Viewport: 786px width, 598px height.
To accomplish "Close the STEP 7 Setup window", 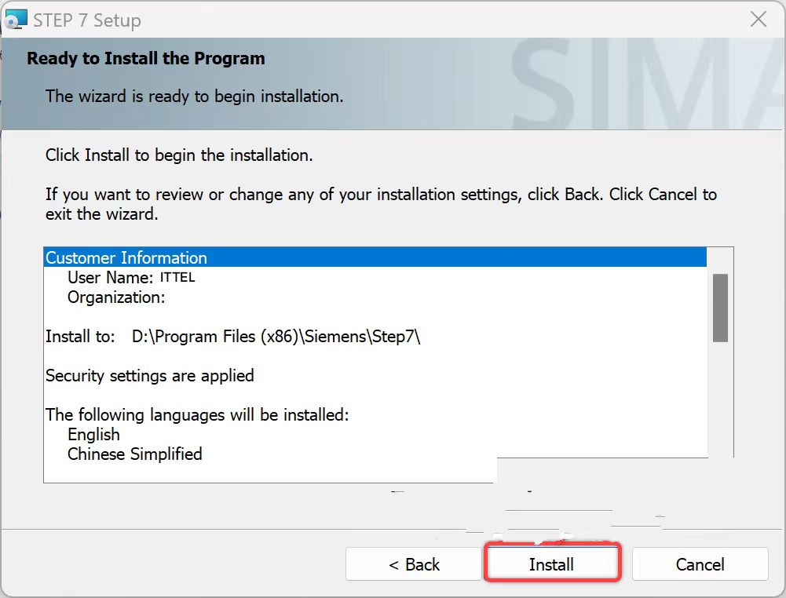I will point(758,20).
